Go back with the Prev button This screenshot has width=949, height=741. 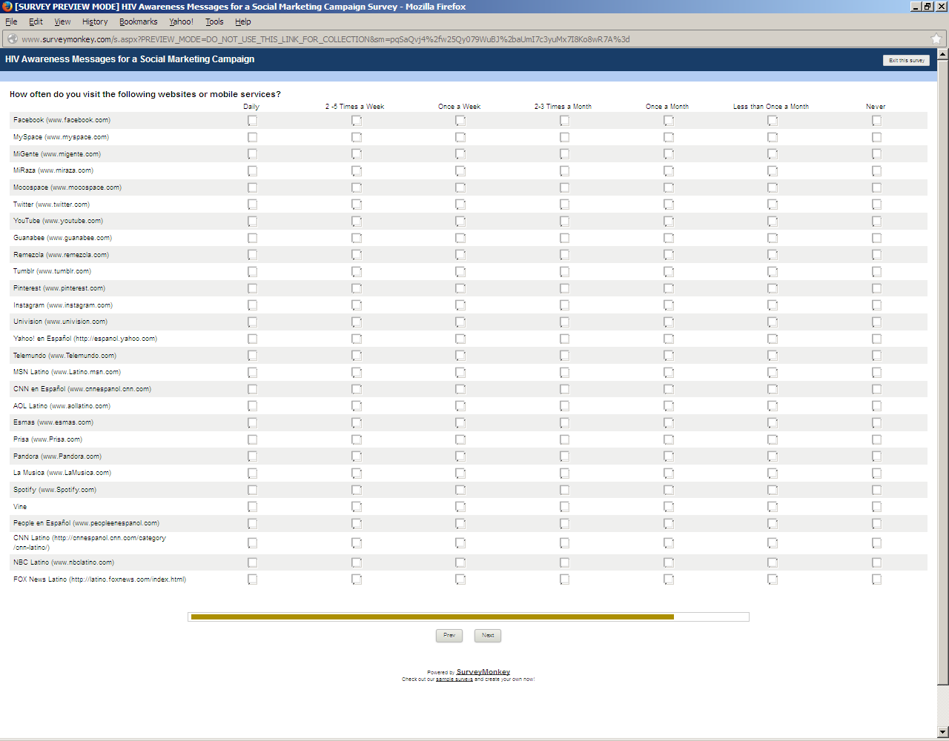tap(449, 636)
